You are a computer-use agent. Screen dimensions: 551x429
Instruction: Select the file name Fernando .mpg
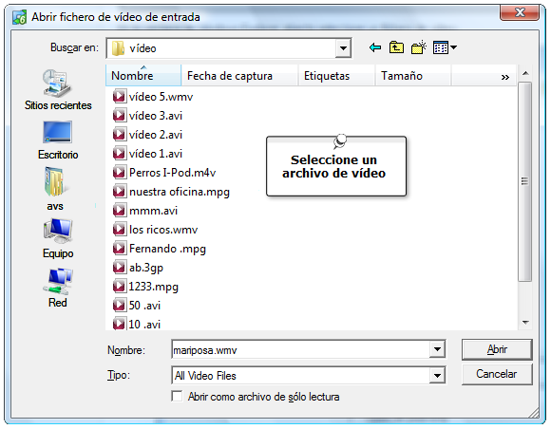pyautogui.click(x=167, y=249)
